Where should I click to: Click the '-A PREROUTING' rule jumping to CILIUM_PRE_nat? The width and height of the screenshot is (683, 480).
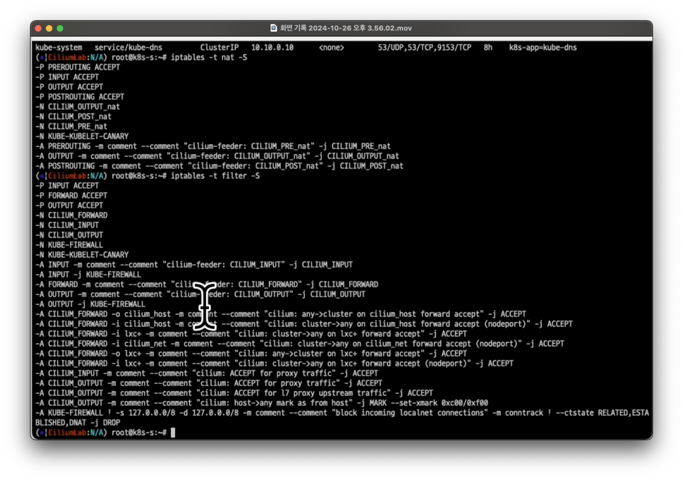tap(213, 146)
